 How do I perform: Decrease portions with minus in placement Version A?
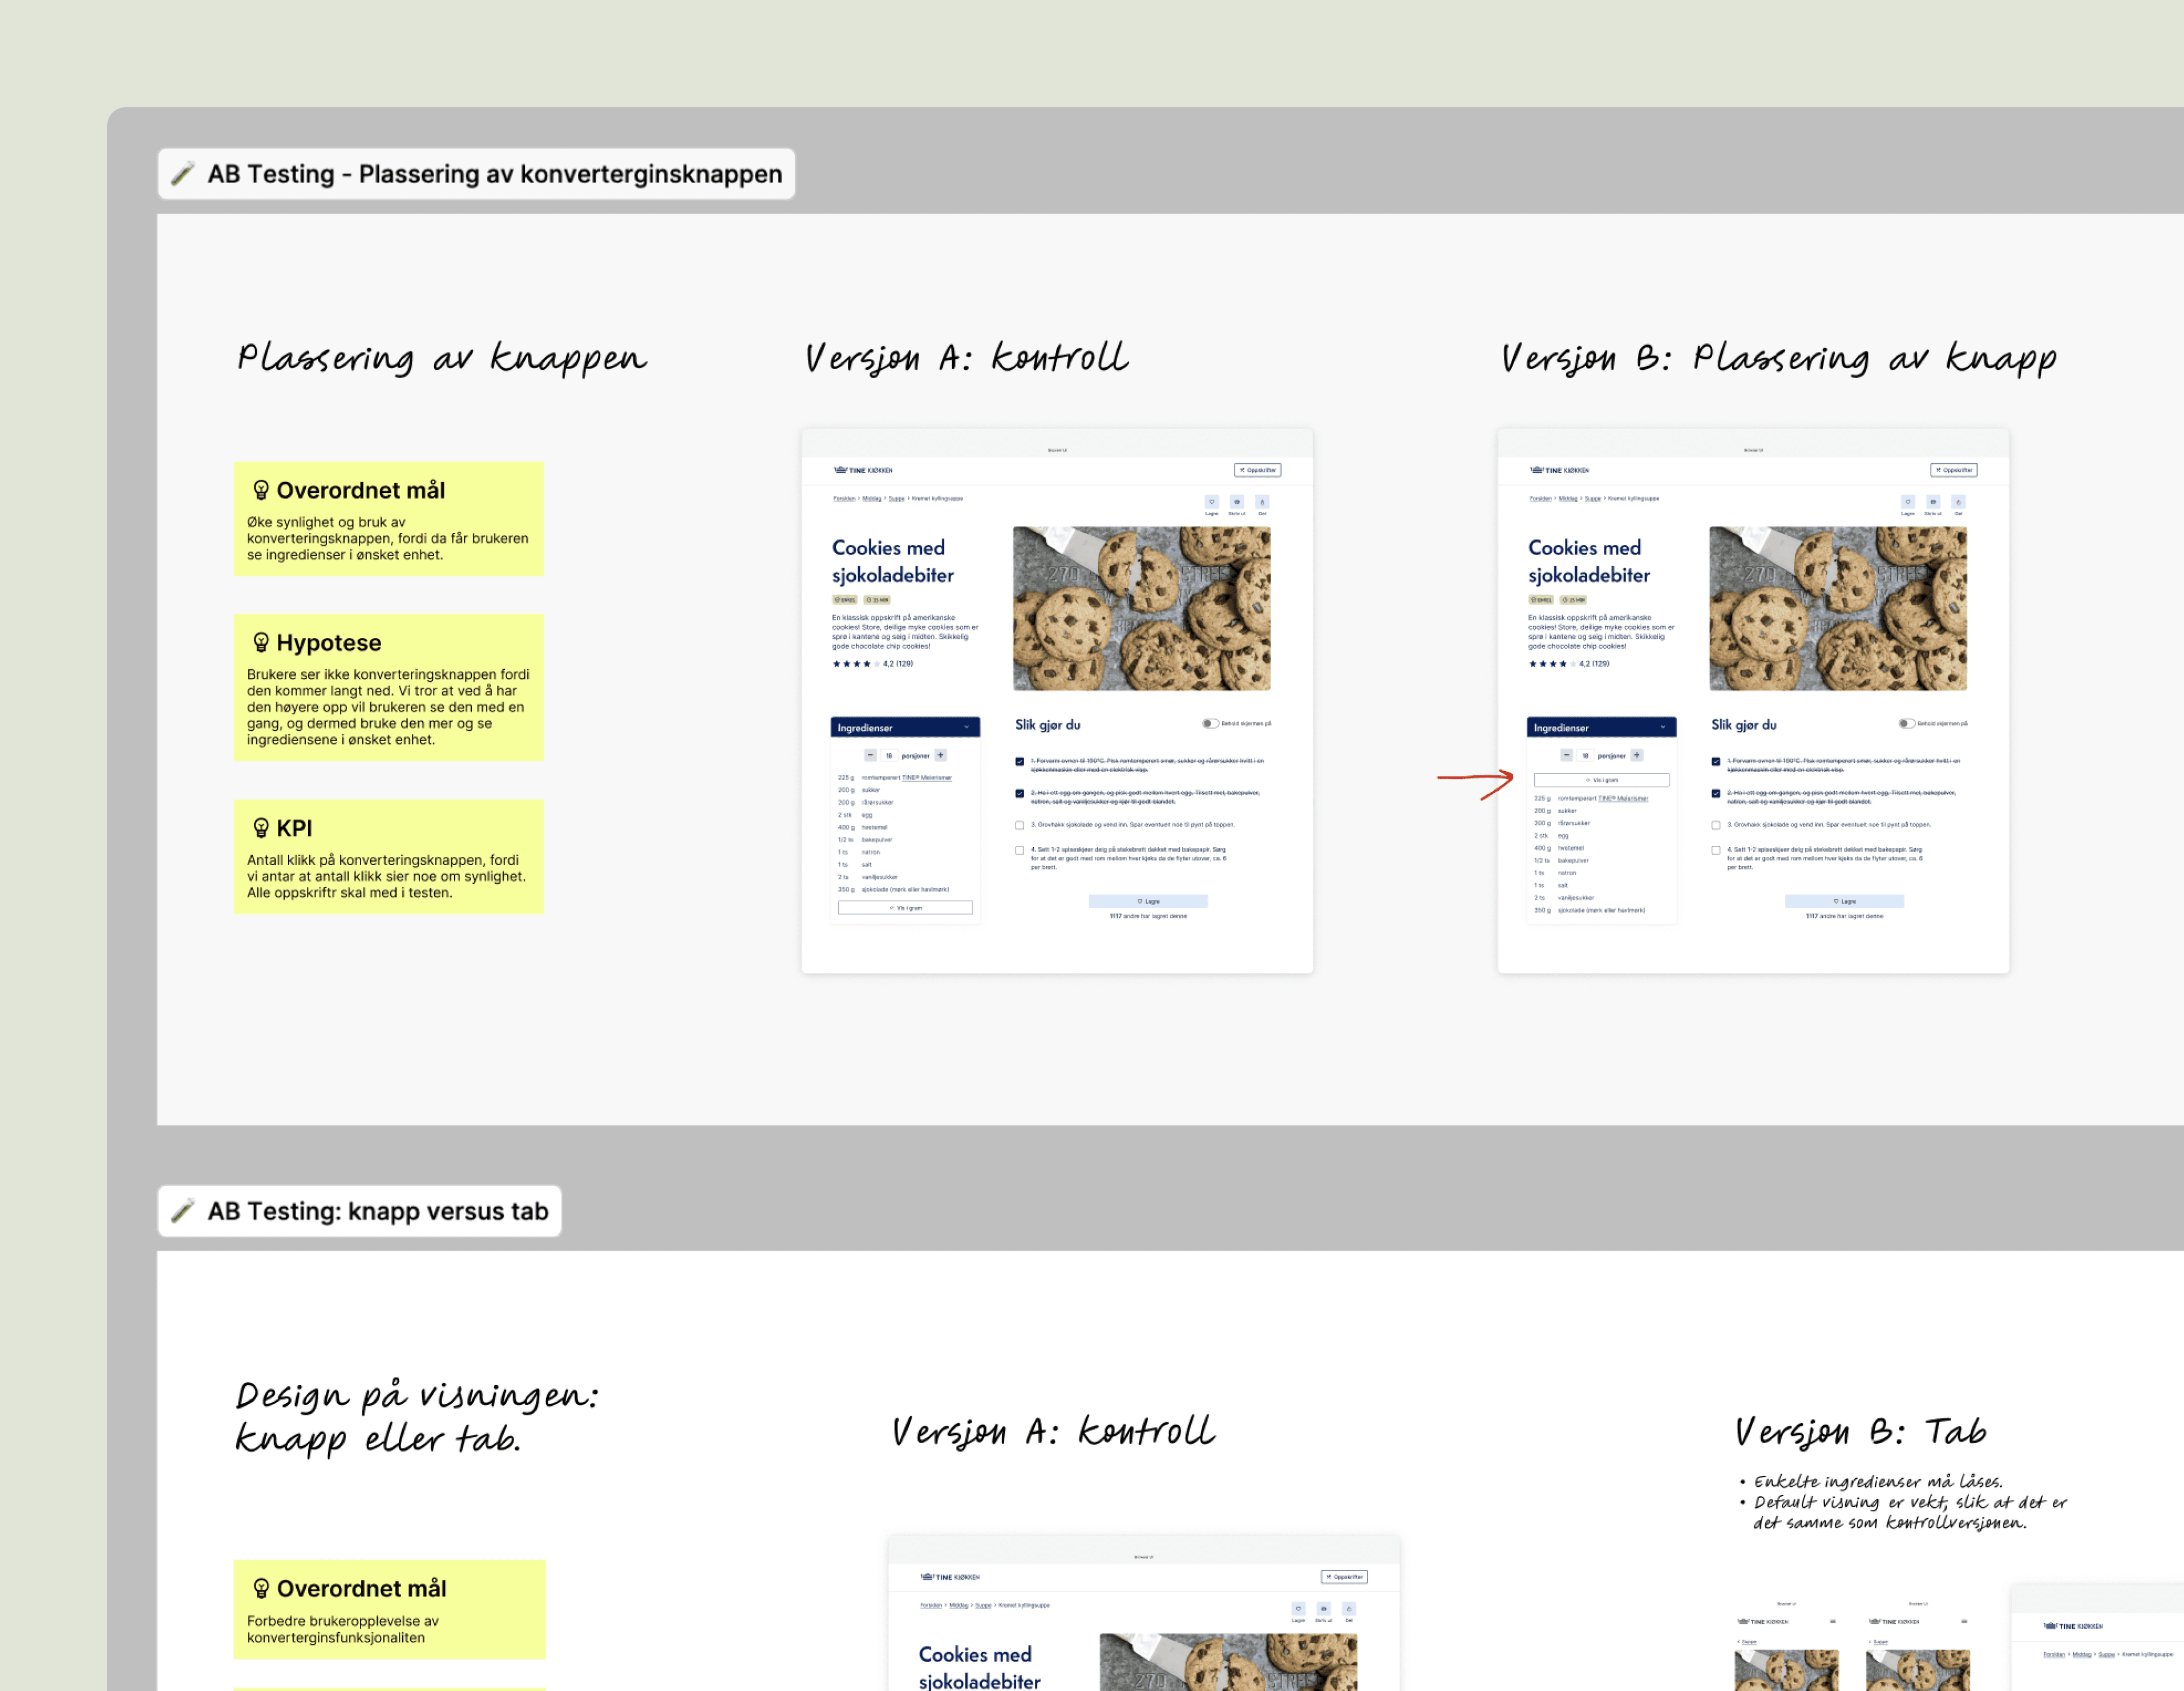pyautogui.click(x=870, y=756)
